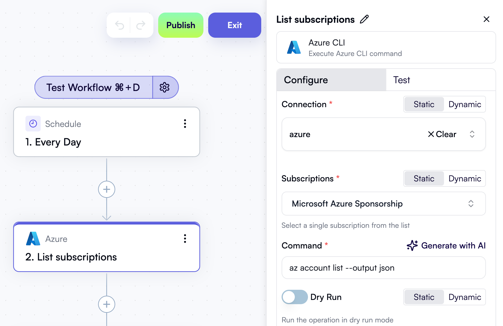Add a step using the plus icon
503x326 pixels.
pyautogui.click(x=106, y=189)
